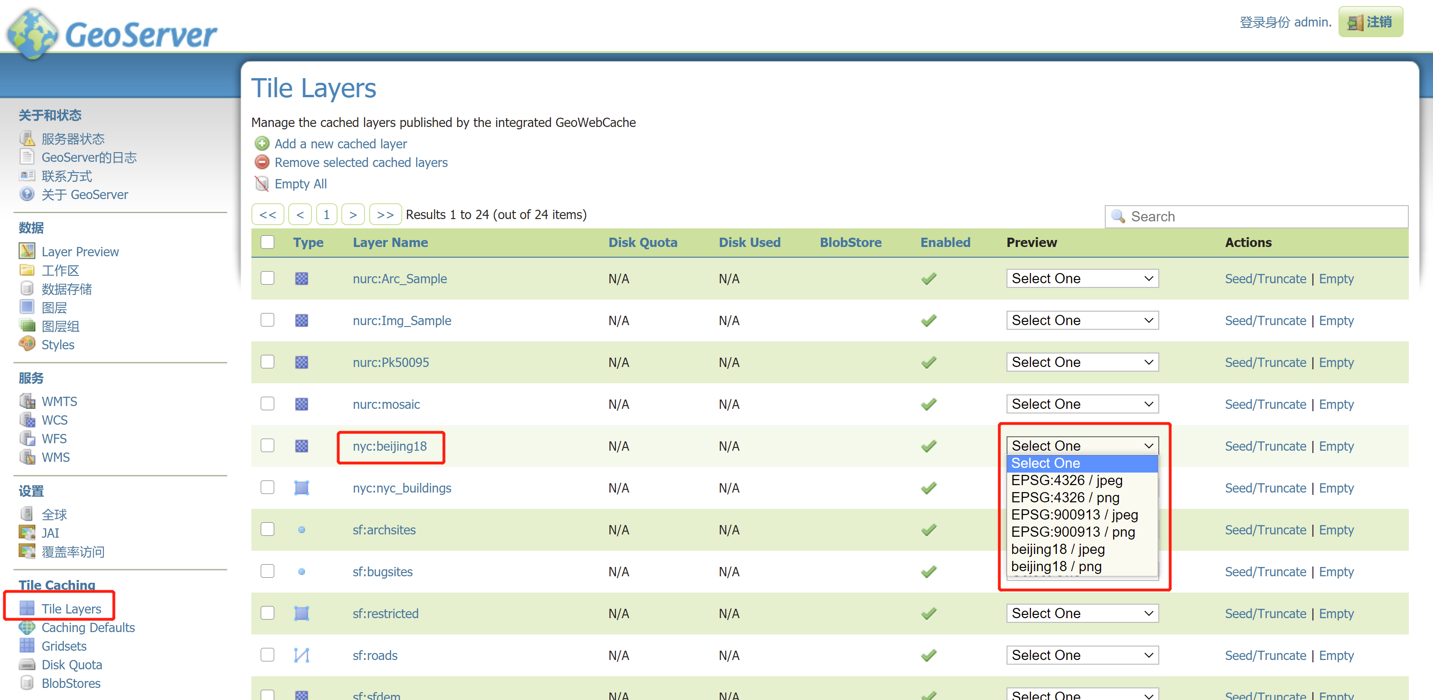Expand the Preview dropdown for sf:roads
1433x700 pixels.
(1082, 655)
